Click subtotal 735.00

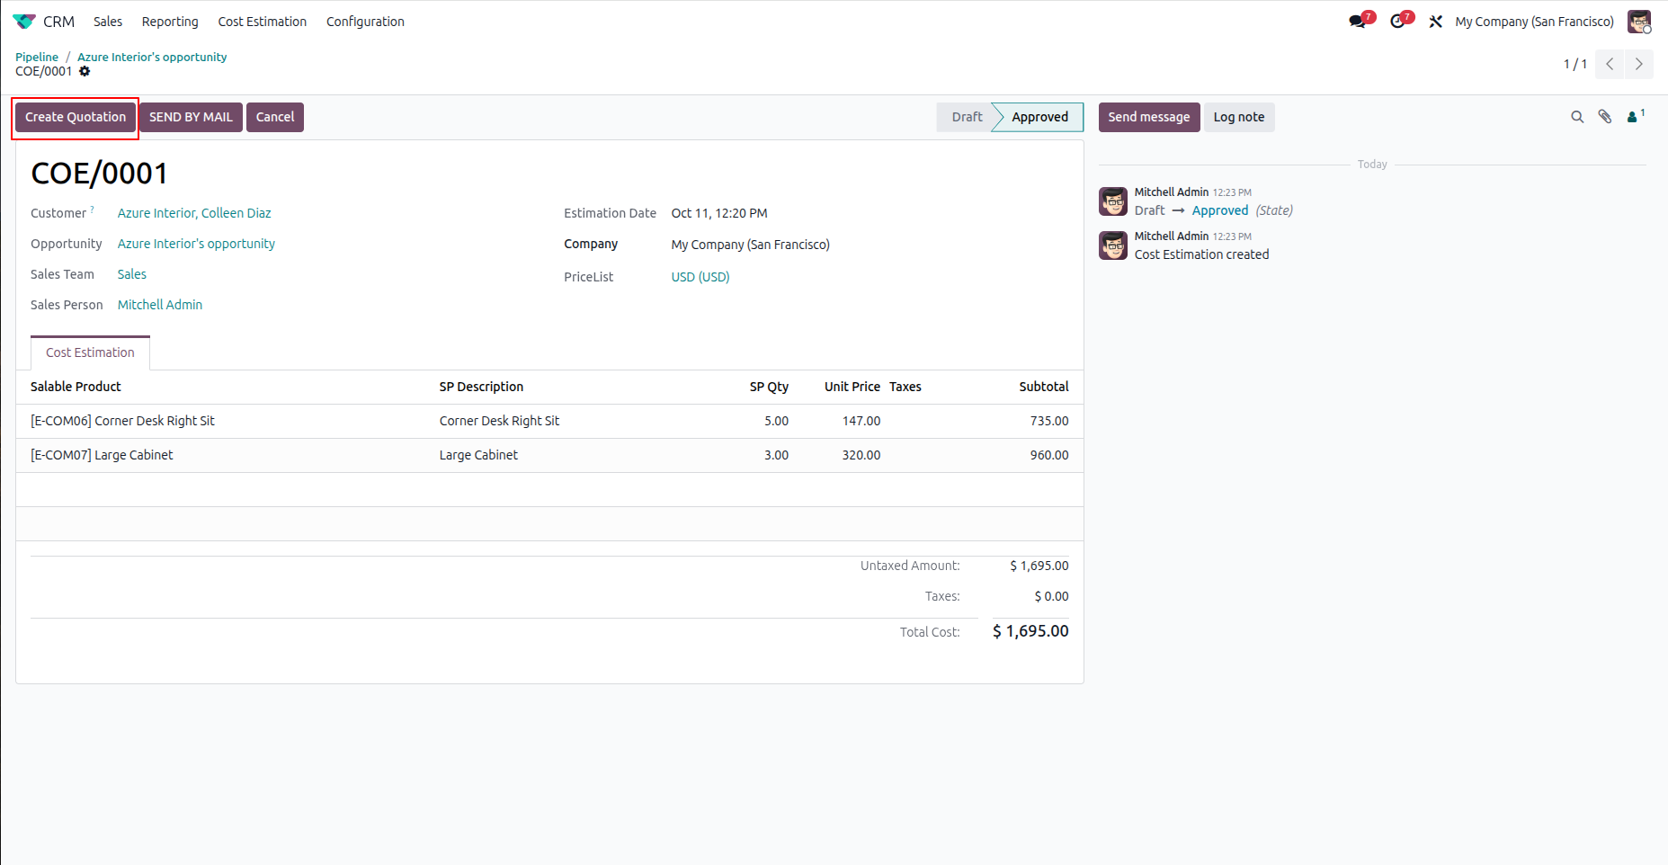pos(1049,421)
